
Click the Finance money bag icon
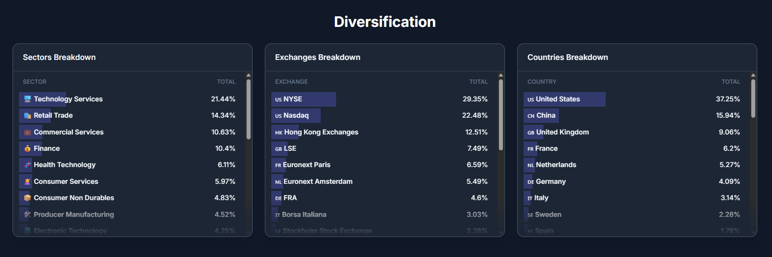coord(27,149)
